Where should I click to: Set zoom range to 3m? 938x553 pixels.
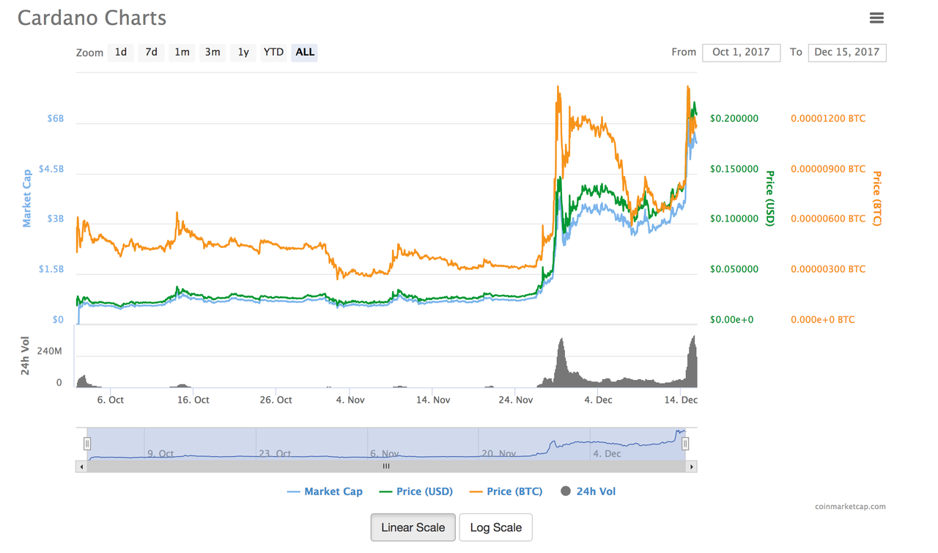213,52
